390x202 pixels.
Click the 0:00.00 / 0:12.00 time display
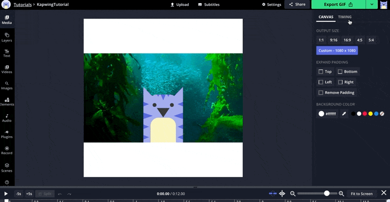point(171,194)
